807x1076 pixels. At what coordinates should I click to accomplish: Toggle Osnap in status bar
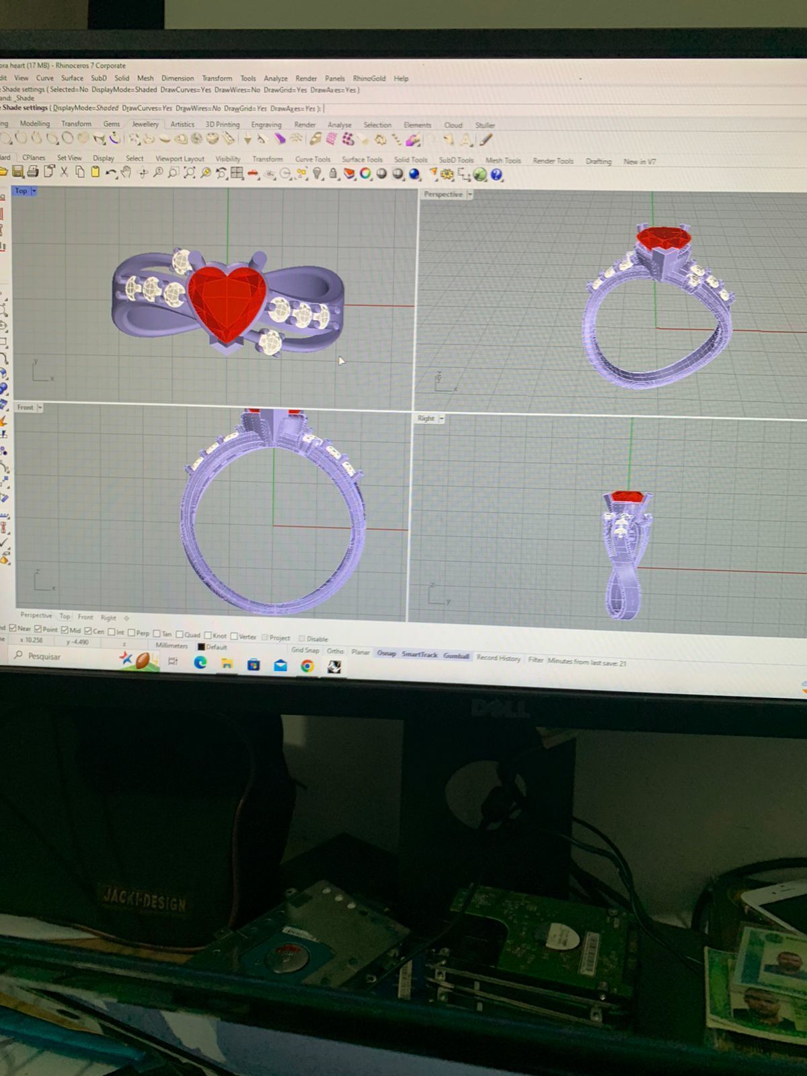[x=386, y=653]
